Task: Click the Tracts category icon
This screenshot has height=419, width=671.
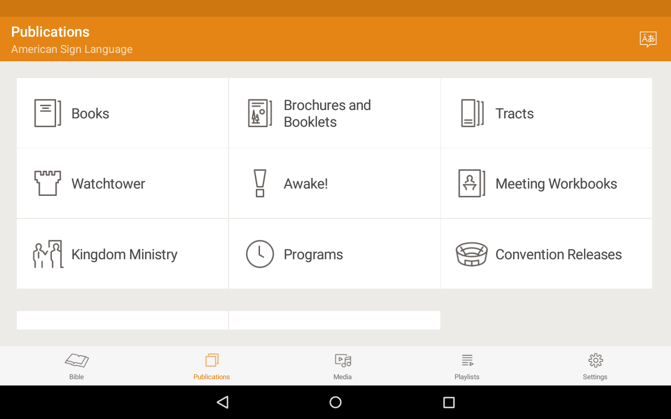Action: (472, 113)
